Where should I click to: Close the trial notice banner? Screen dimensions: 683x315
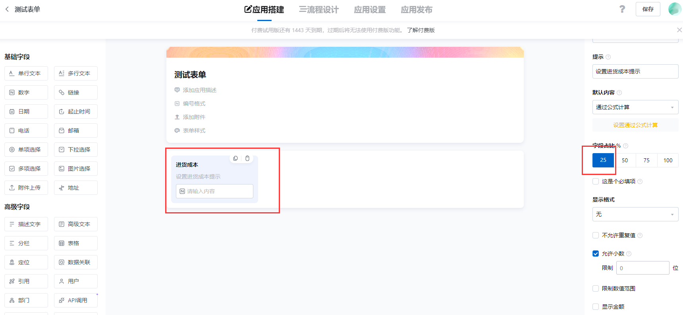pos(679,30)
